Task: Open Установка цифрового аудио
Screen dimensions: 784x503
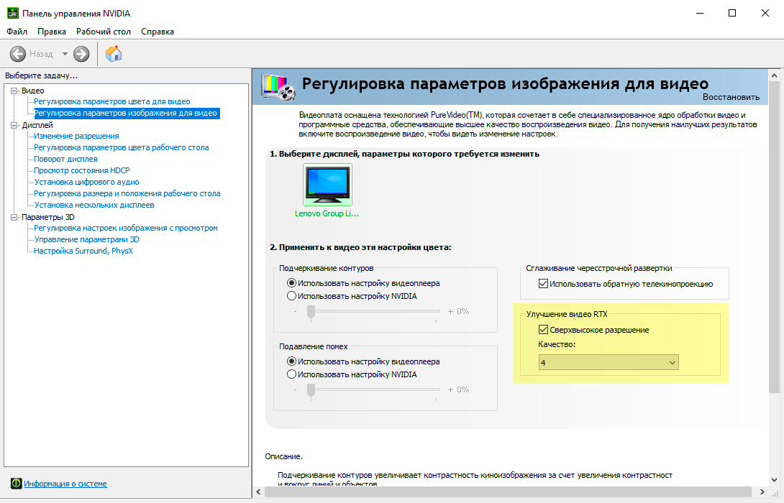Action: pyautogui.click(x=86, y=182)
